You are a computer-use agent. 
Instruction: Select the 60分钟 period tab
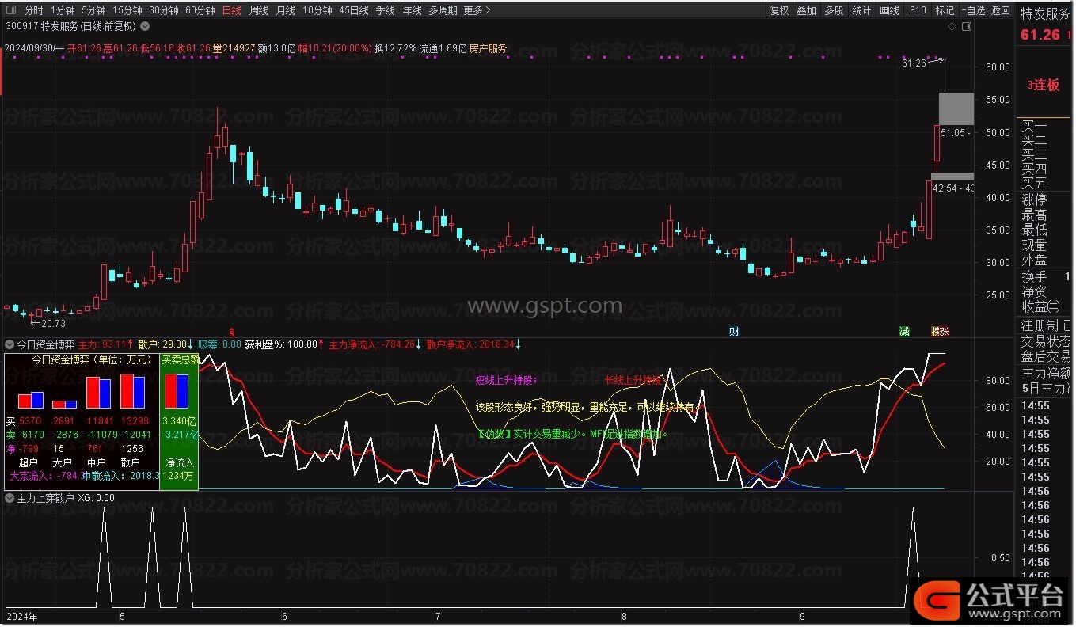pos(200,10)
